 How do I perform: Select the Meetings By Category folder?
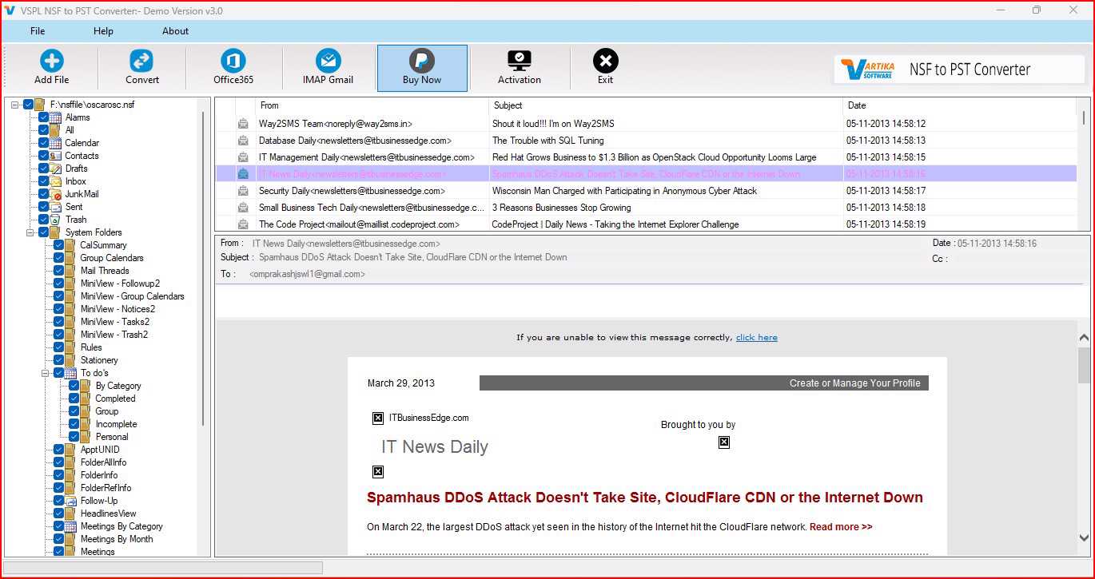pos(121,526)
